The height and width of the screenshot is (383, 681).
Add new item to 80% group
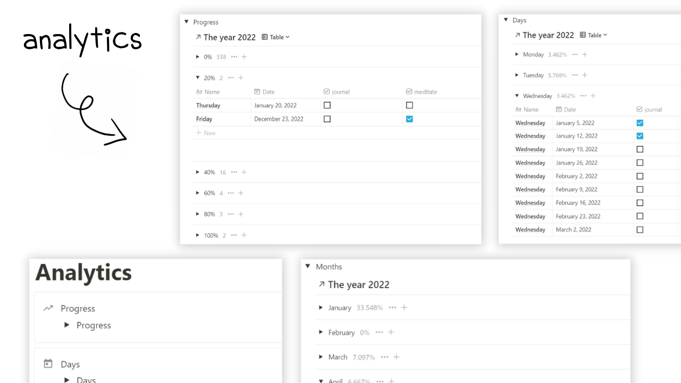pos(241,214)
